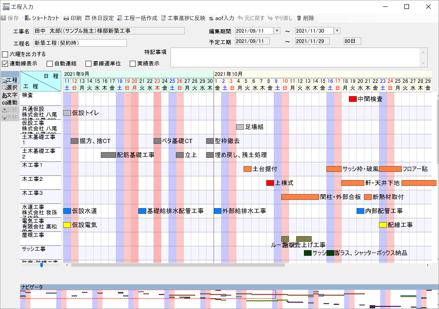
Task: Uncheck the 連動線表示 checkbox
Action: tap(5, 63)
